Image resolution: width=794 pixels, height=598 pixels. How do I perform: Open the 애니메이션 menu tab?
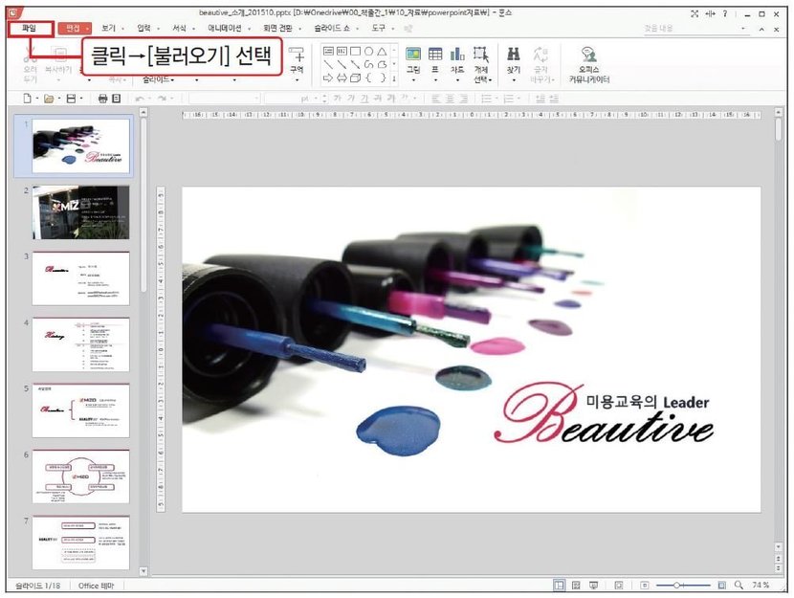point(225,29)
